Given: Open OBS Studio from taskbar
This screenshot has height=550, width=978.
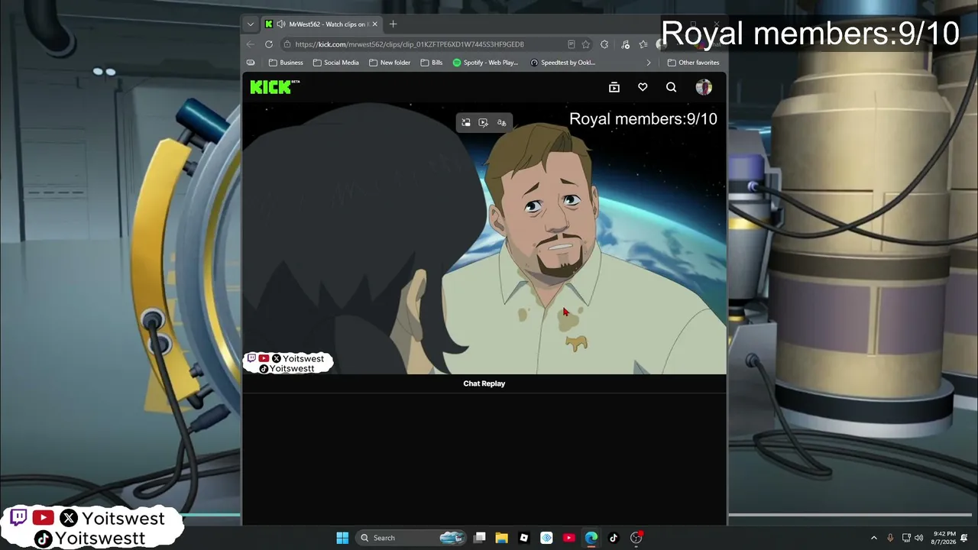Looking at the screenshot, I should tap(636, 538).
